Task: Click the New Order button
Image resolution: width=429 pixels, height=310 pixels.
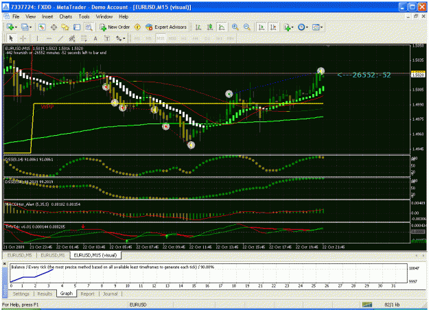Action: click(115, 27)
